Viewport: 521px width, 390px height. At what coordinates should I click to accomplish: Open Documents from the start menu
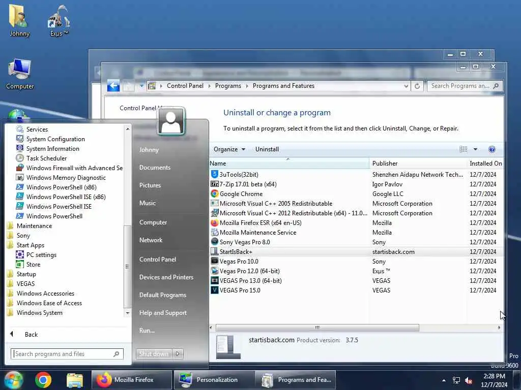155,168
